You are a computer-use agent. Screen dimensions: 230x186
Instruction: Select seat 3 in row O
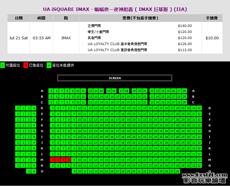tap(29, 171)
